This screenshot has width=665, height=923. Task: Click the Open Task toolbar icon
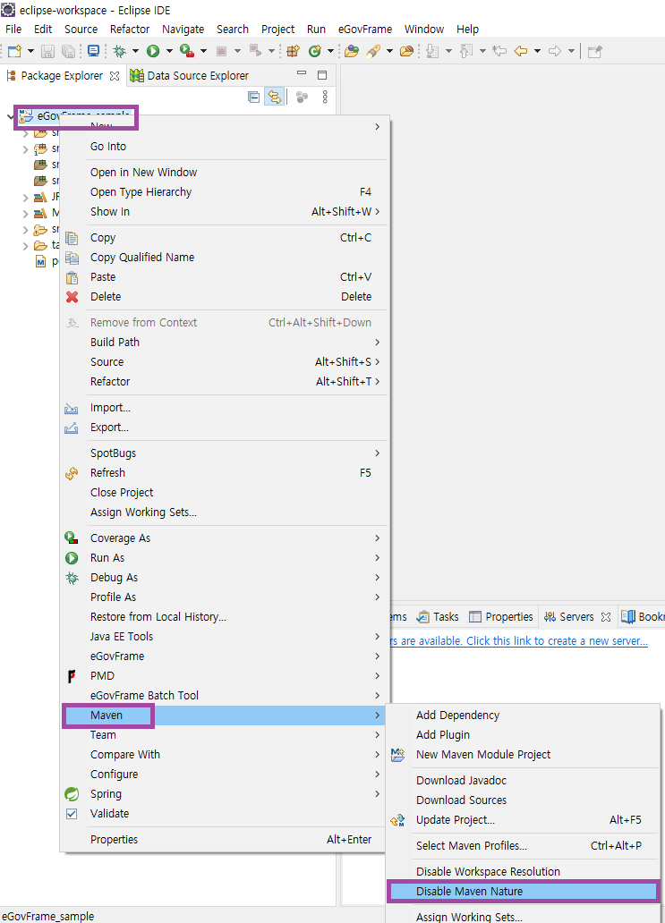point(406,51)
